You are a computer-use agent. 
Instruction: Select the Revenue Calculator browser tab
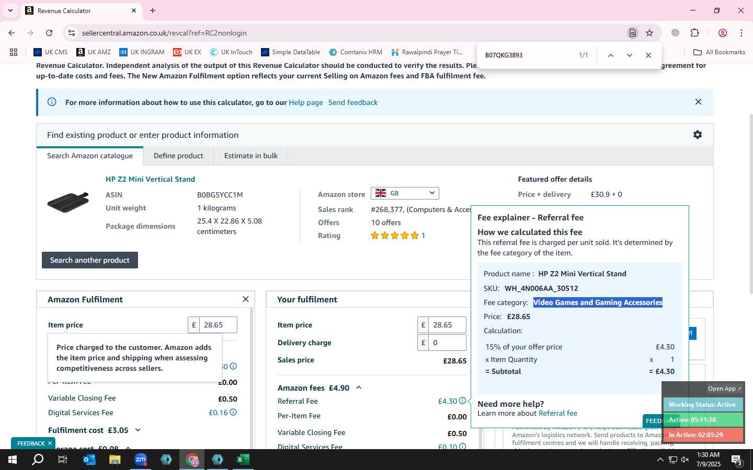(x=81, y=10)
